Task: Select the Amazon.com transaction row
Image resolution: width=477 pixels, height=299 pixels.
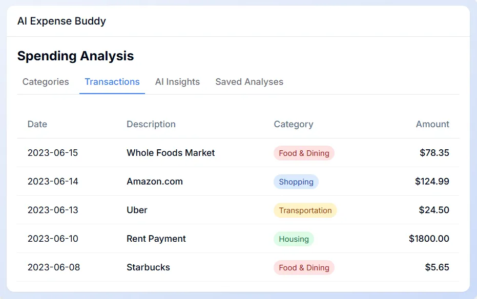Action: pos(155,181)
